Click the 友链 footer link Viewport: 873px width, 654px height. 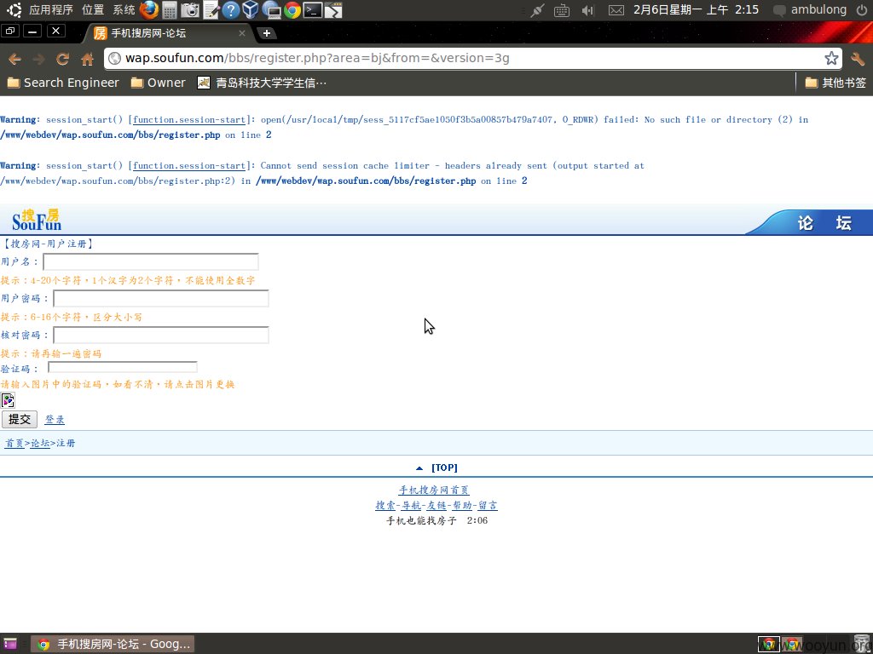(436, 506)
